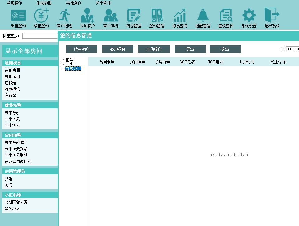This screenshot has width=299, height=226.
Task: Select 已终止 node in contract tree
Action: pos(71,64)
